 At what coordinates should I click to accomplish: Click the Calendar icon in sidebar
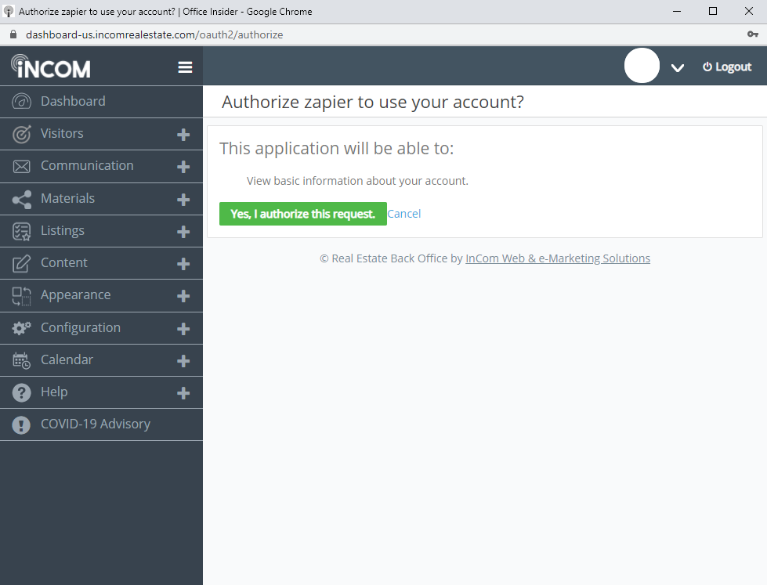21,360
